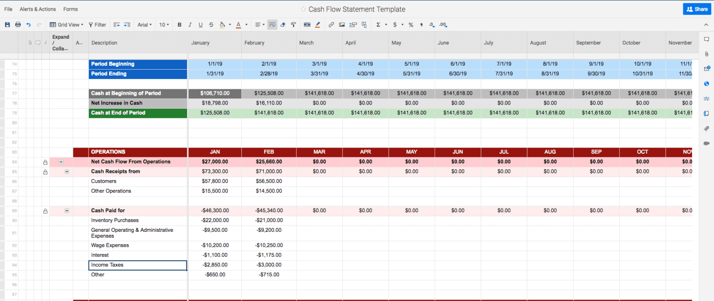Open the Grid View dropdown
Screen dimensions: 714x301
pos(66,25)
